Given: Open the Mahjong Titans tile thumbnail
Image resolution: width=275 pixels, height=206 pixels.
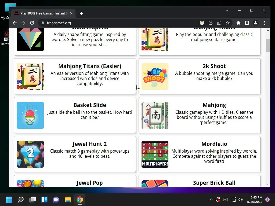Looking at the screenshot, I should [x=155, y=39].
